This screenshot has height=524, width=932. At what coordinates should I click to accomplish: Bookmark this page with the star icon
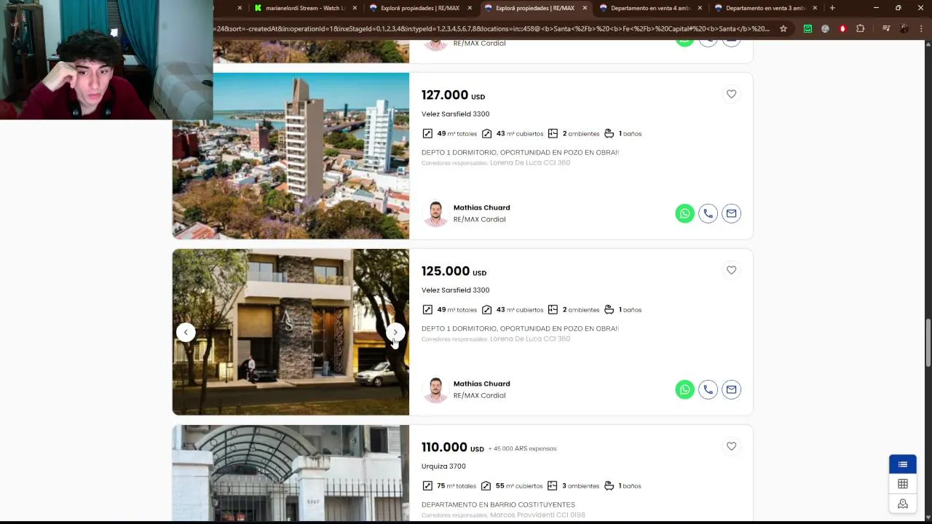[783, 28]
